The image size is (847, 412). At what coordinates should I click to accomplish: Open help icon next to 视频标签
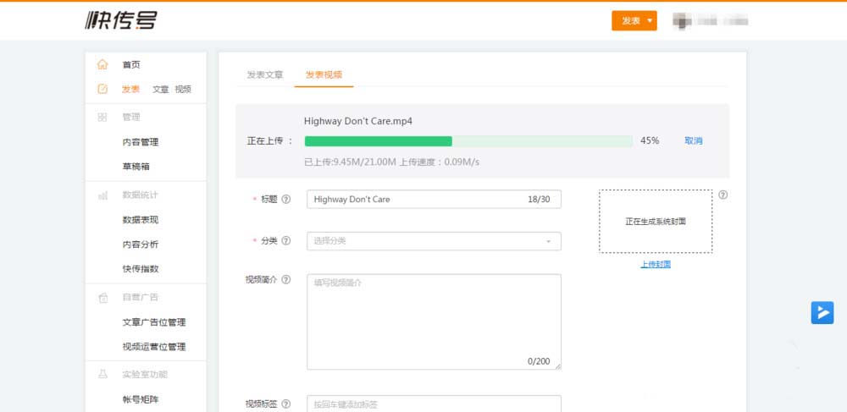(x=286, y=404)
